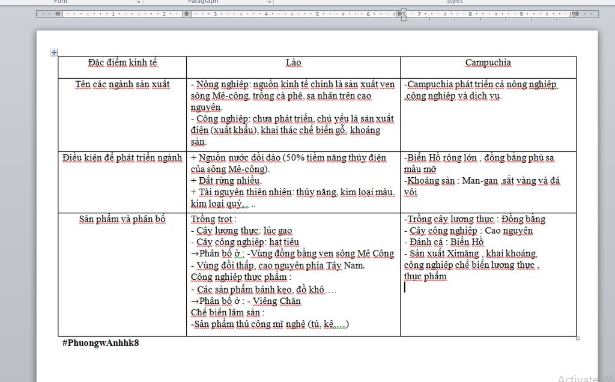
Task: Click the row label 'Tên các ngành sản xuất'
Action: click(x=122, y=84)
